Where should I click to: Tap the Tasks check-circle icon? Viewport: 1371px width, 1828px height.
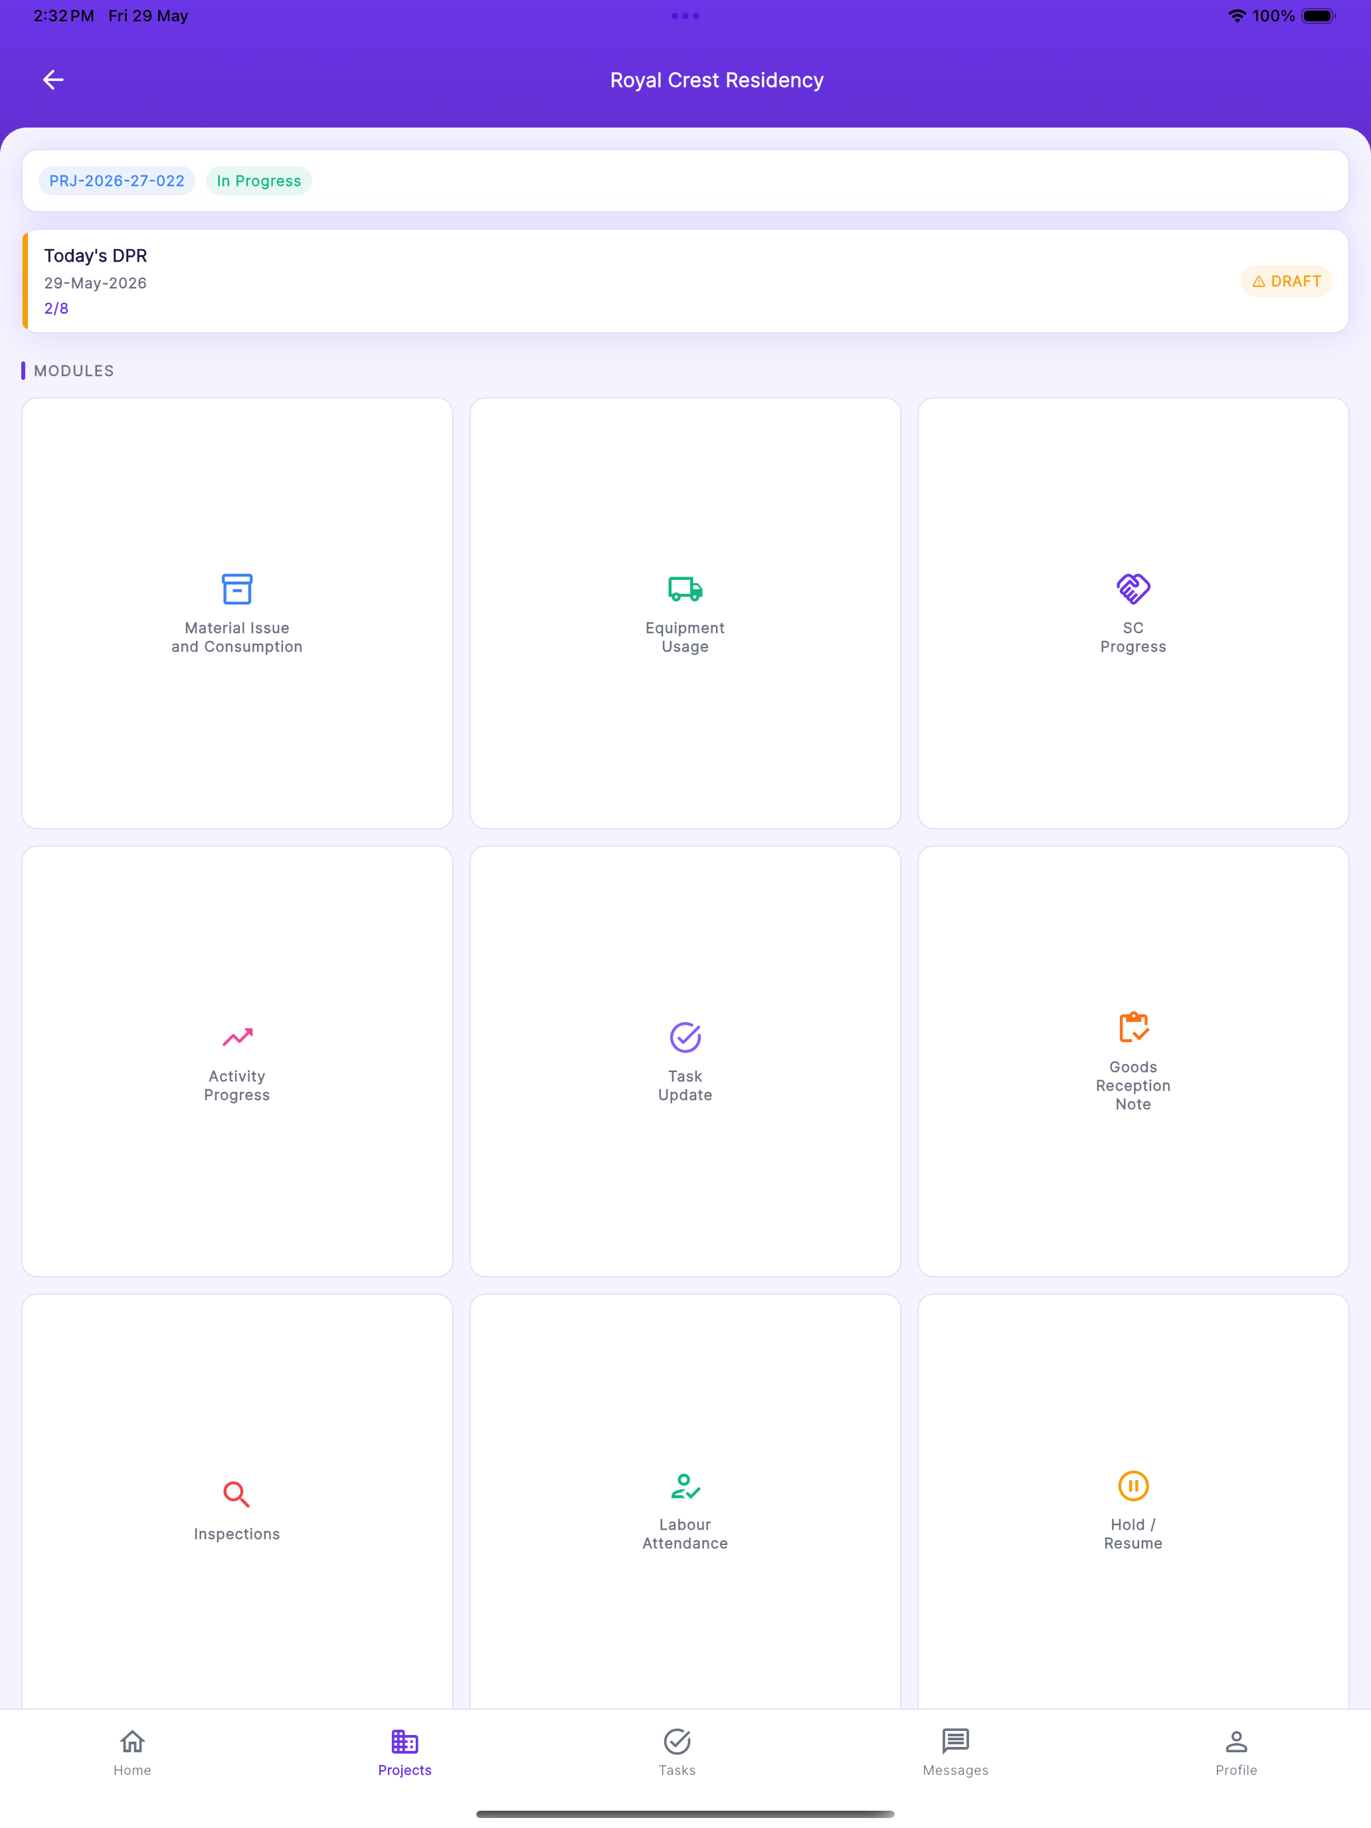pyautogui.click(x=677, y=1742)
